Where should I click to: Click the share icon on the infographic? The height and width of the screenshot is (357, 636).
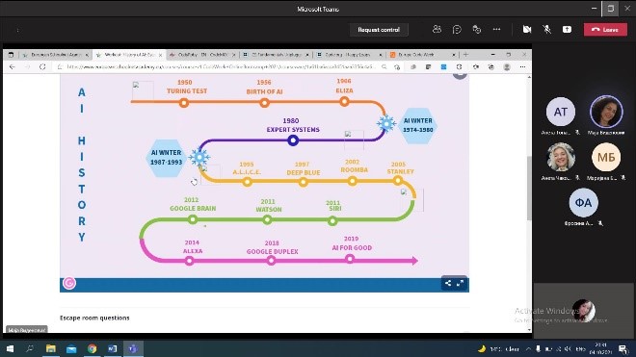448,283
